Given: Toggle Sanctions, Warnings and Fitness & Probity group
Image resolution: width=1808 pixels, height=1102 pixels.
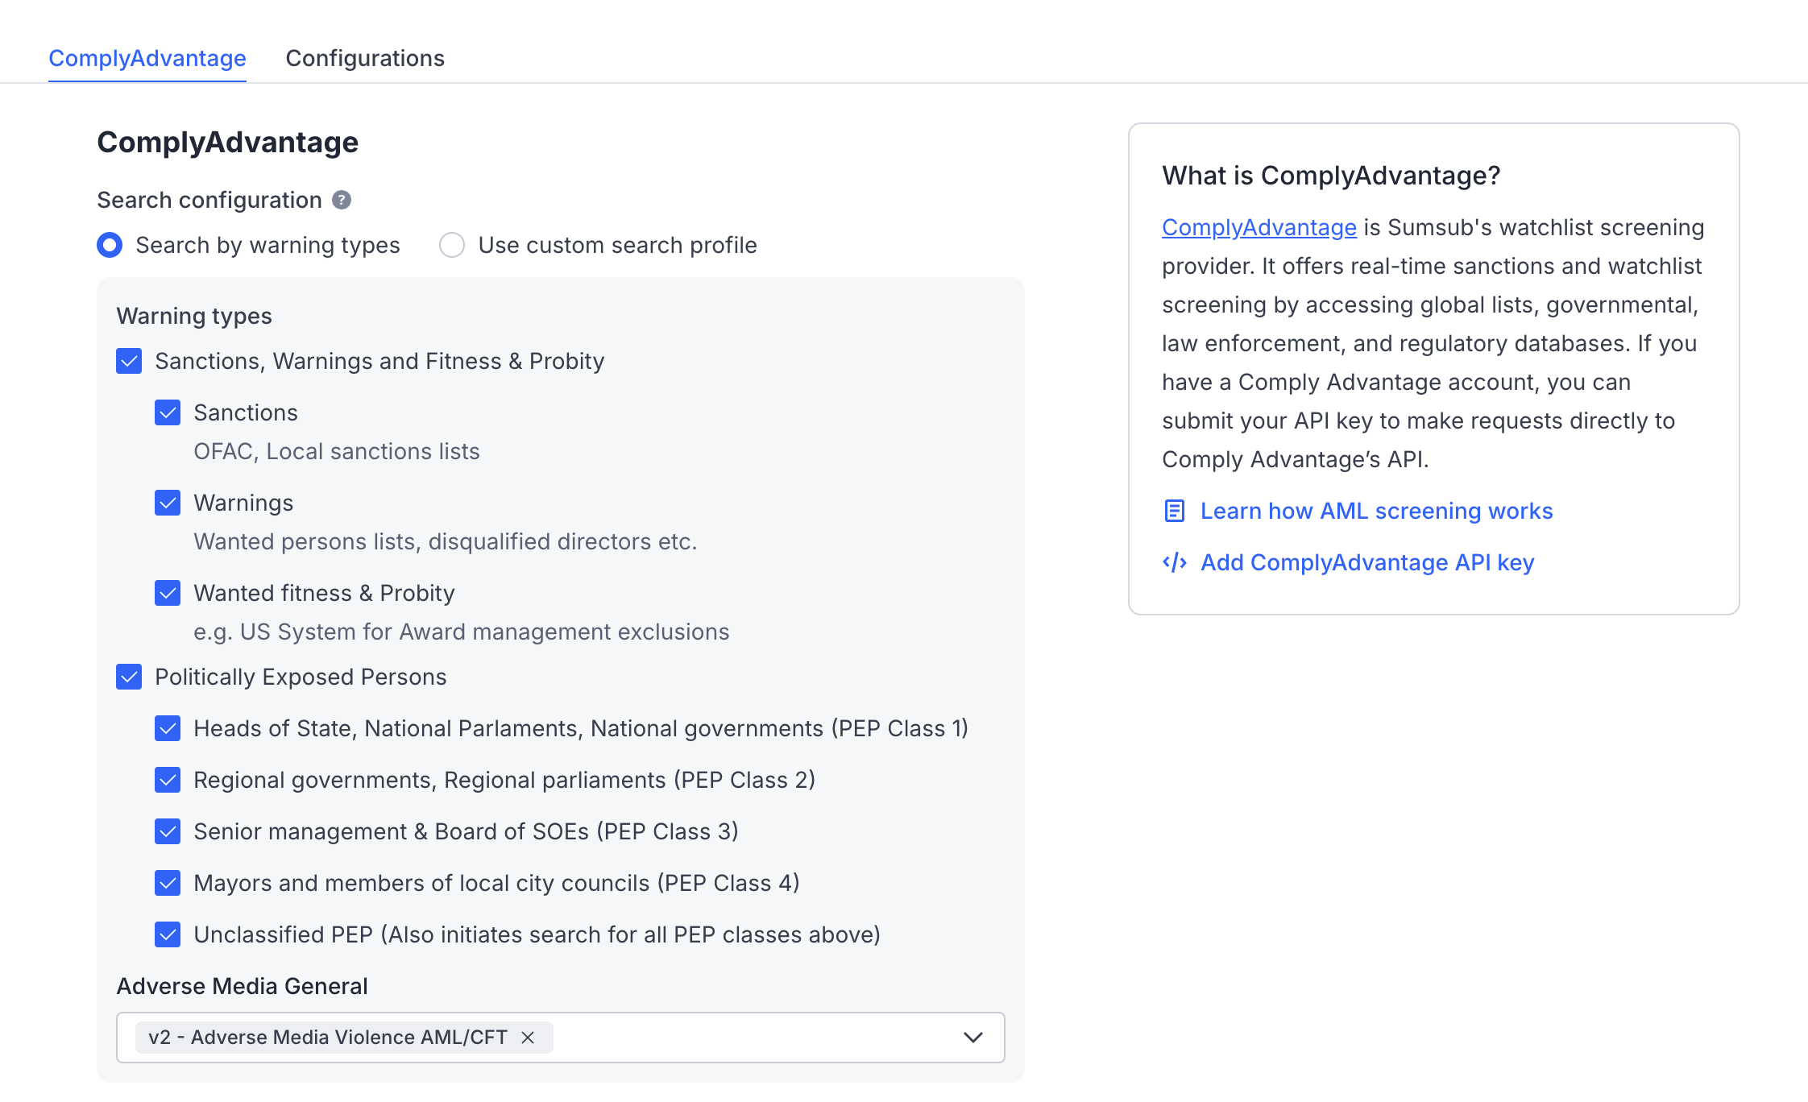Looking at the screenshot, I should tap(129, 361).
